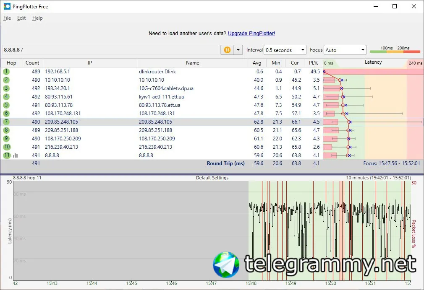Click the Name column header
The width and height of the screenshot is (424, 290).
[193, 62]
